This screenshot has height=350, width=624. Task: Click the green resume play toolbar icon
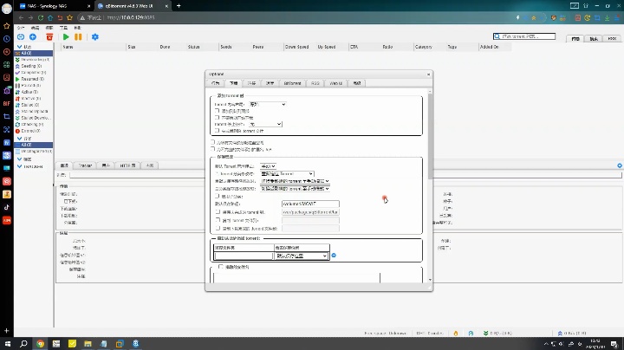66,37
